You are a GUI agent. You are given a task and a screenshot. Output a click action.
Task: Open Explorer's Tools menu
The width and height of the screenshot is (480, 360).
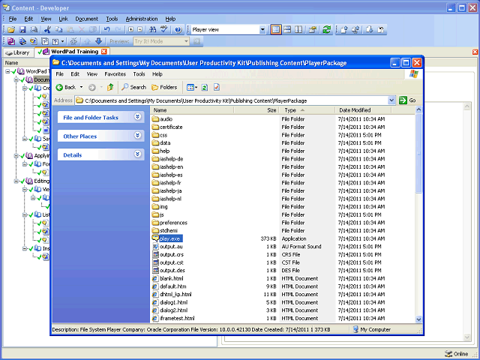pyautogui.click(x=139, y=74)
